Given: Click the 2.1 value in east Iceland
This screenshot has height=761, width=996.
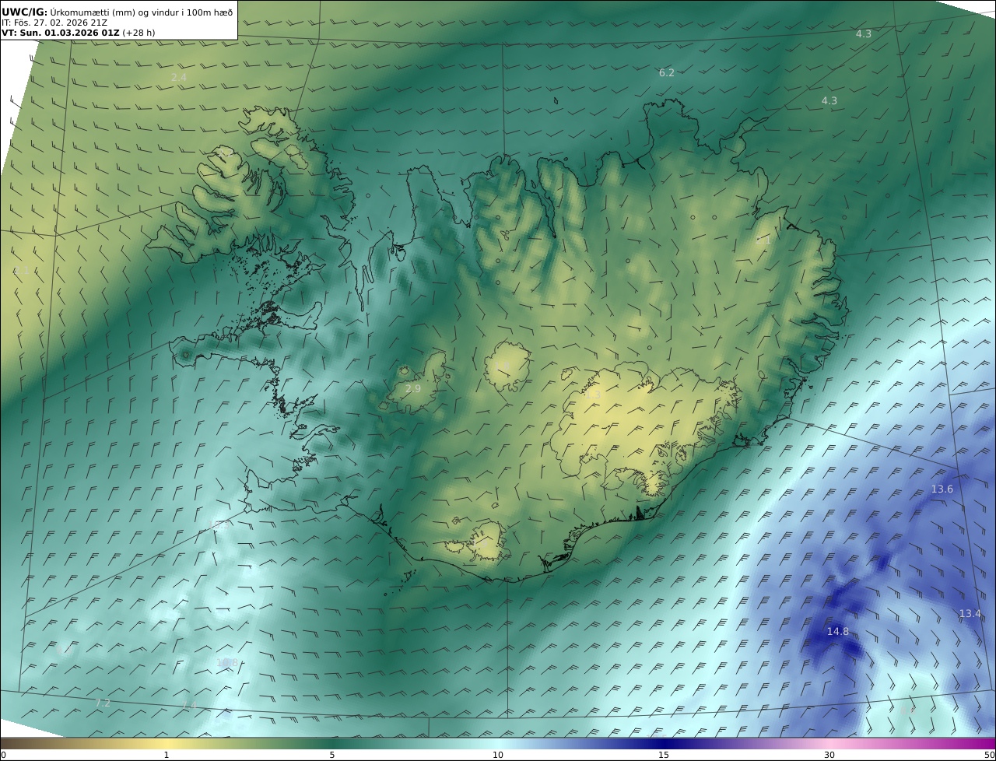Looking at the screenshot, I should 763,240.
